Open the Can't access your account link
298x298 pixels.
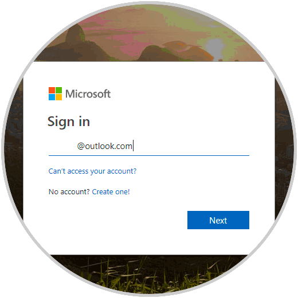coord(92,171)
